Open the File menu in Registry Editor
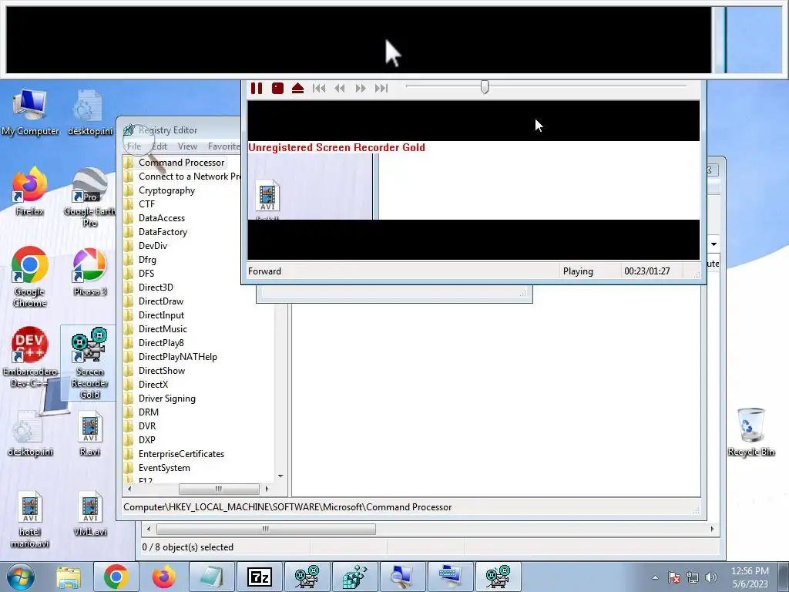The height and width of the screenshot is (592, 789). tap(134, 146)
